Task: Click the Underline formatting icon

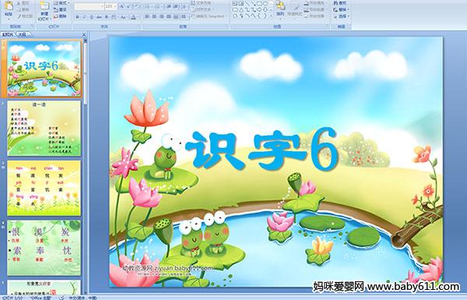Action: (x=91, y=17)
